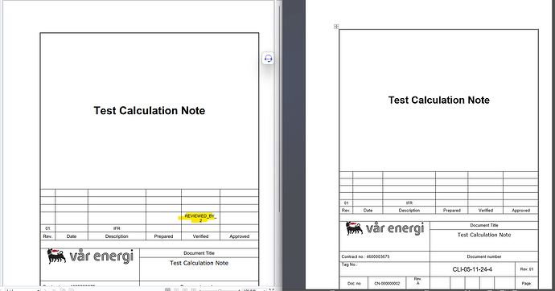
Task: Click the '01' revision cell in left document
Action: (47, 228)
